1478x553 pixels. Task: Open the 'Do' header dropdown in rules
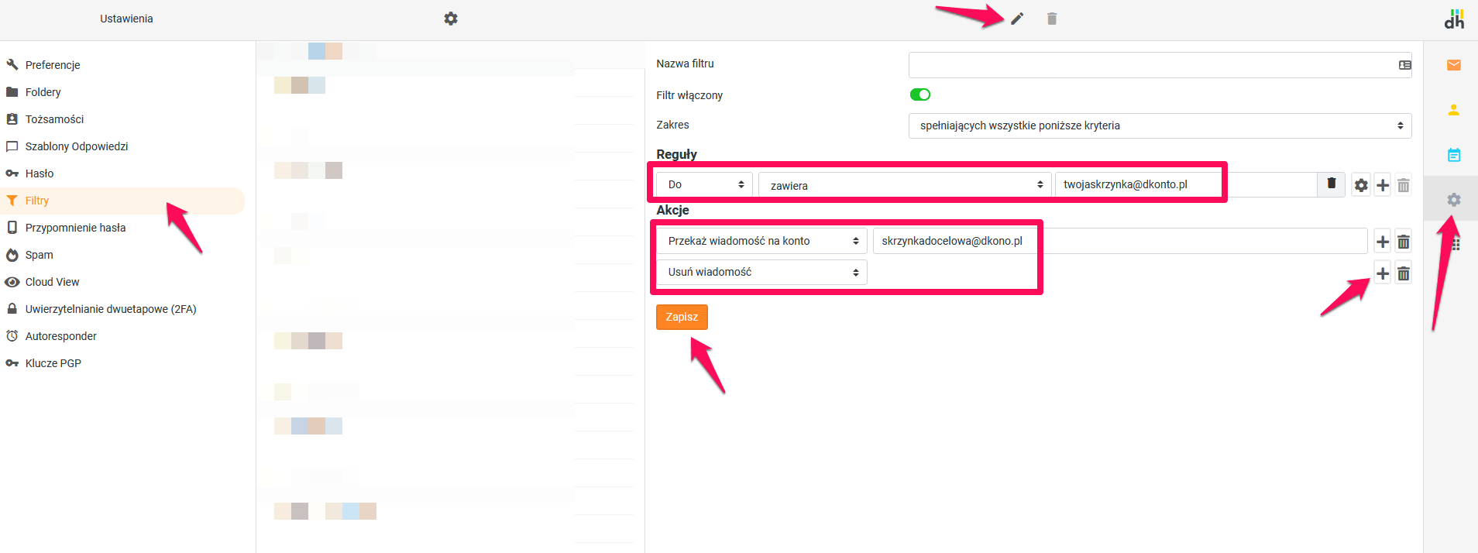(704, 184)
